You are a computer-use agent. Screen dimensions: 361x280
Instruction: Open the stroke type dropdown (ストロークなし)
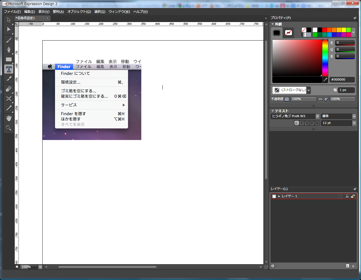309,90
